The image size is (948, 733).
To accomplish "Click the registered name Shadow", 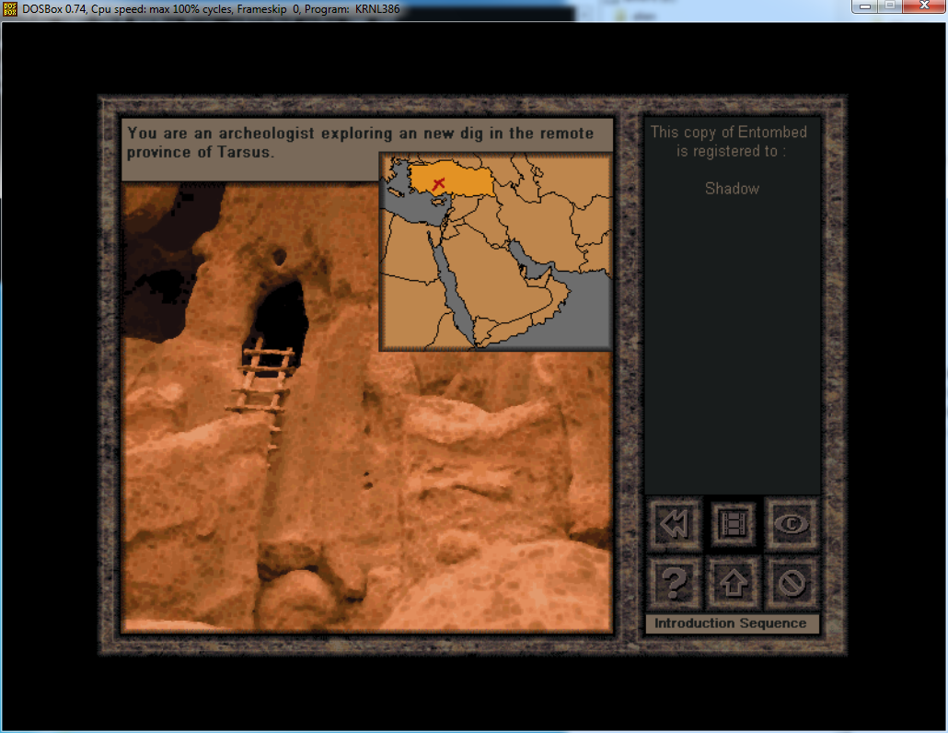I will click(732, 189).
